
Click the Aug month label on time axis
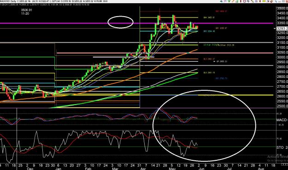click(x=261, y=169)
